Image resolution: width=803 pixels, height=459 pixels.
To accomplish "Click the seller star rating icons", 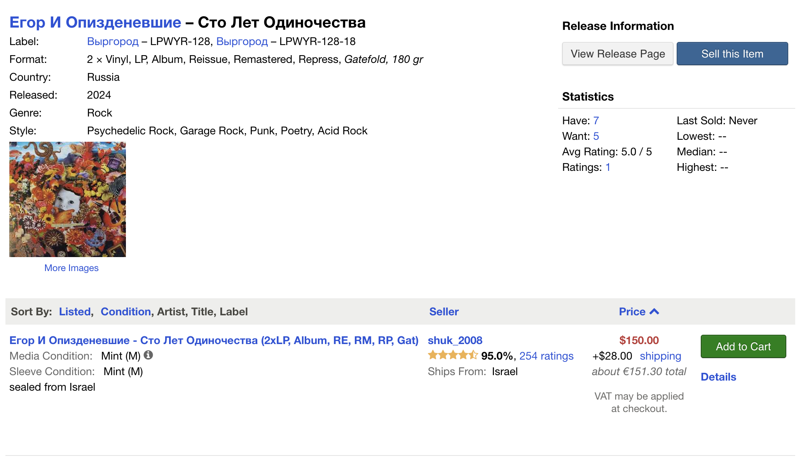I will point(452,355).
